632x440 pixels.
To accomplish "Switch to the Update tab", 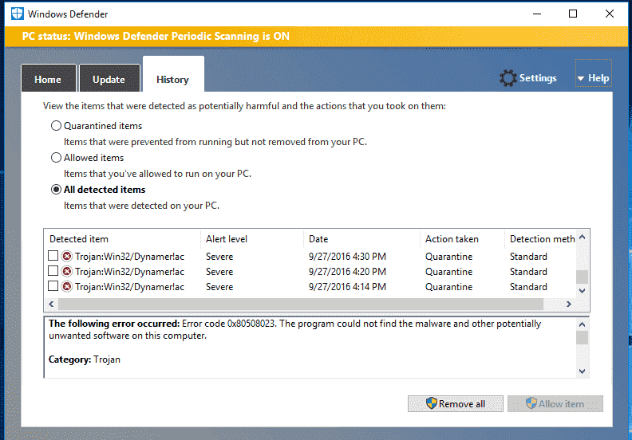I will coord(109,79).
